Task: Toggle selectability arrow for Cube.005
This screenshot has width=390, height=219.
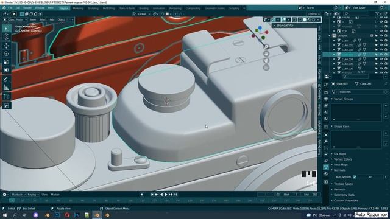Action: (x=376, y=64)
